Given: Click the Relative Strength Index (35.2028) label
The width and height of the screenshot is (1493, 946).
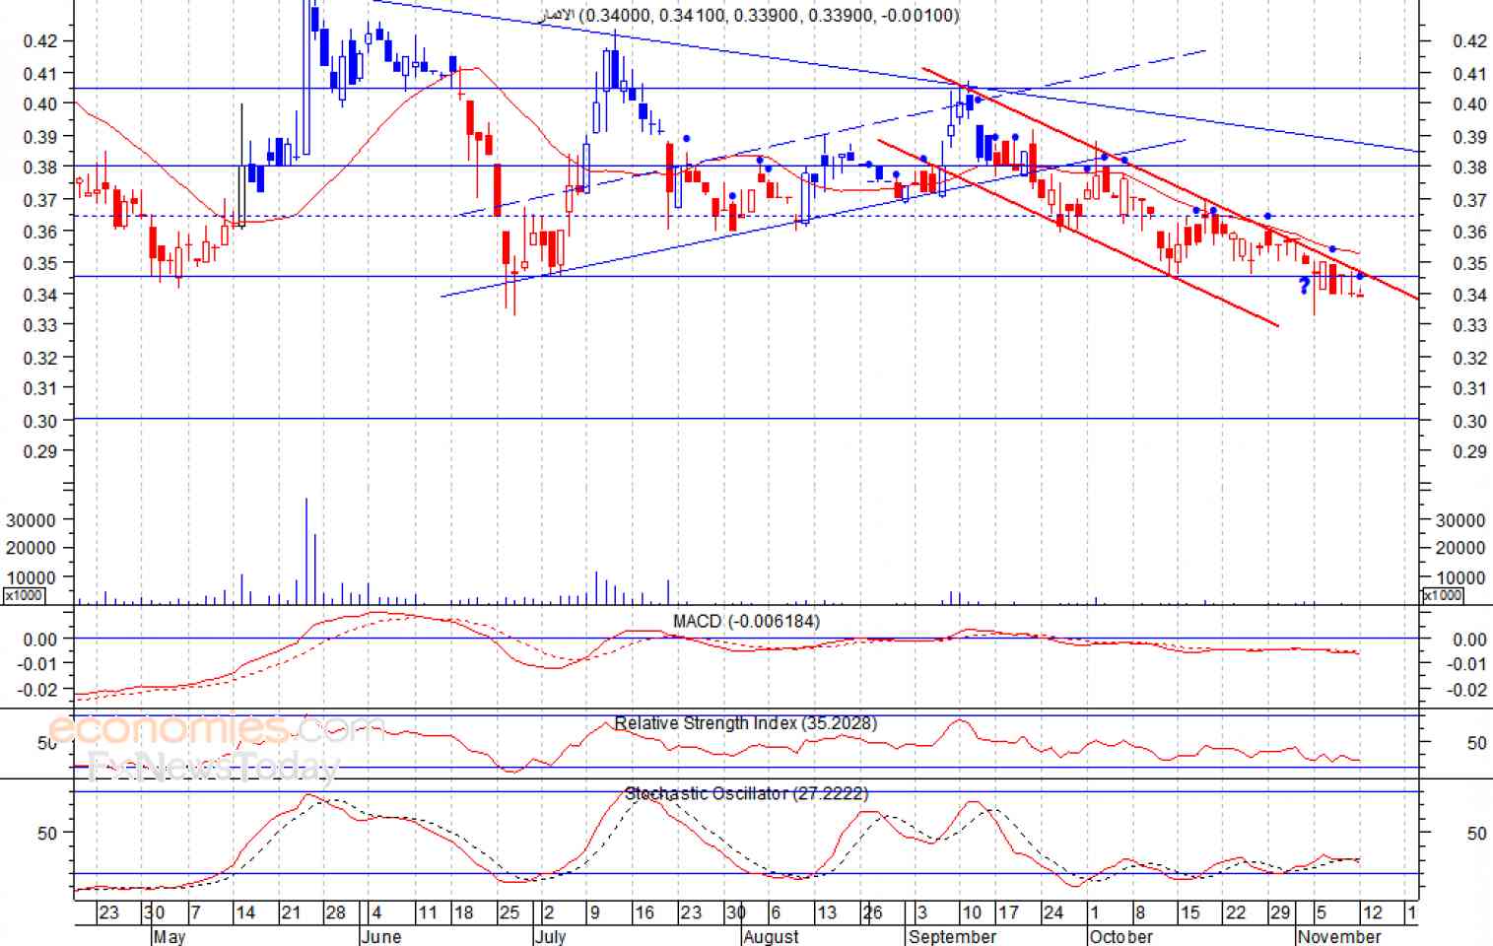Looking at the screenshot, I should (x=746, y=723).
